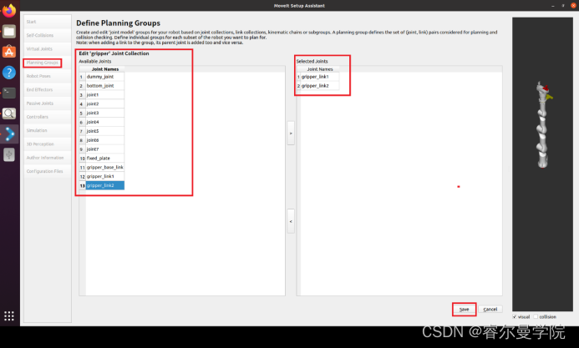The image size is (579, 348).
Task: Enable the collision checkbox
Action: tap(536, 316)
